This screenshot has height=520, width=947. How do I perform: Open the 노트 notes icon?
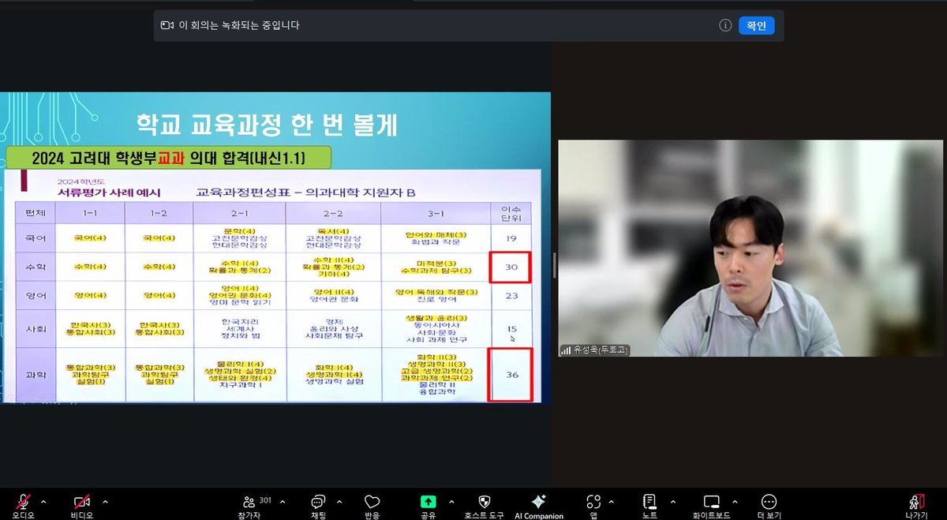[649, 502]
